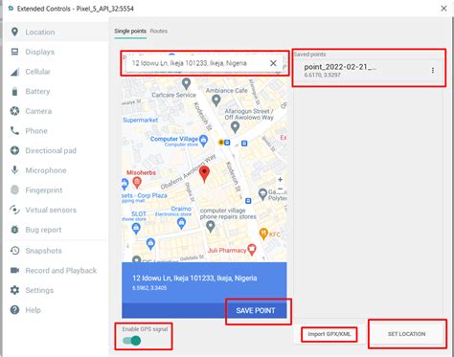Click the Directional pad label
The image size is (454, 357).
point(51,150)
